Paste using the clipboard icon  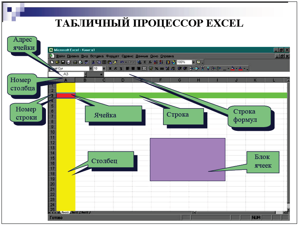pyautogui.click(x=110, y=62)
